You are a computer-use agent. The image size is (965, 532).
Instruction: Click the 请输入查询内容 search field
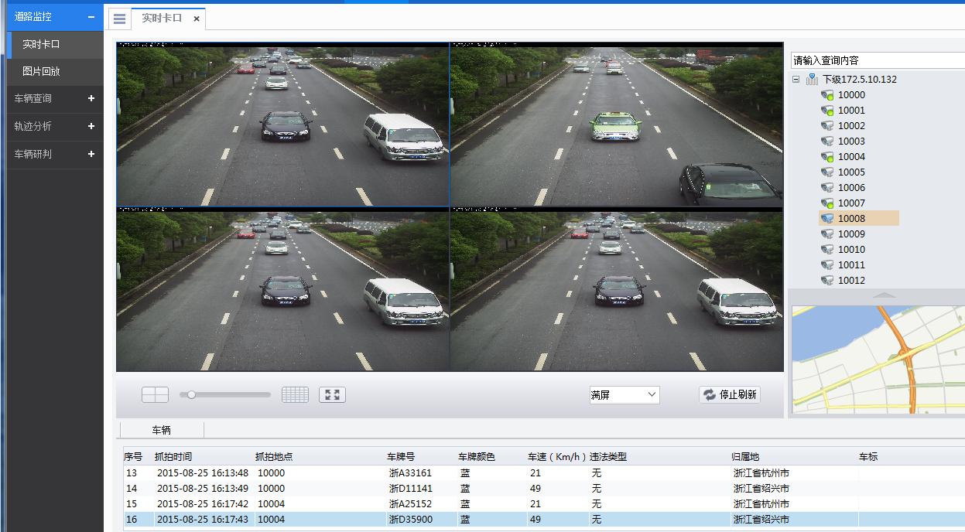(877, 60)
